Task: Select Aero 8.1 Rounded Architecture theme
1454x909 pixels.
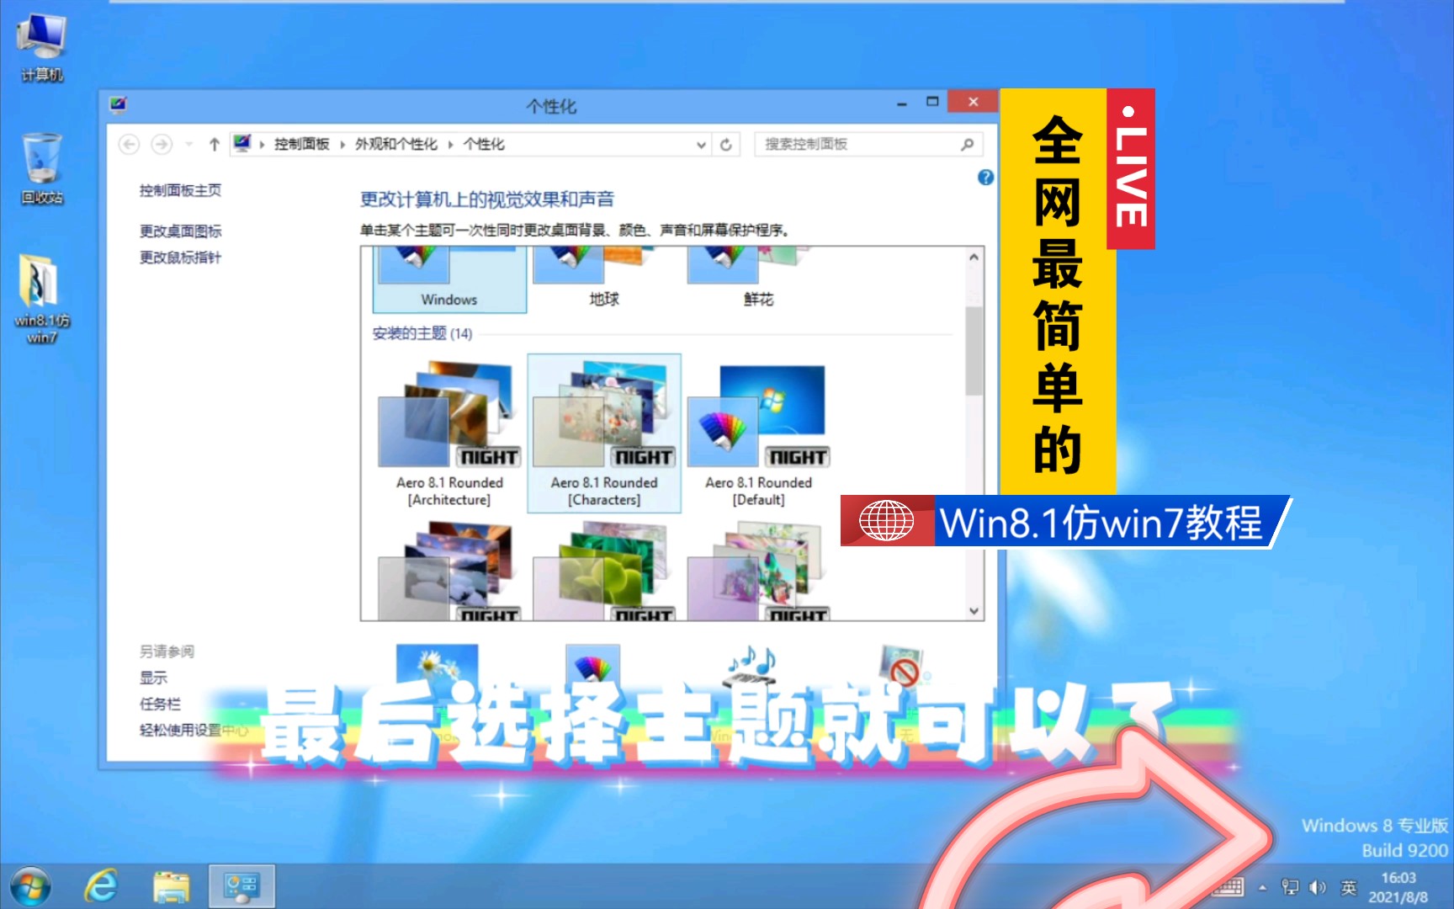Action: pos(449,433)
